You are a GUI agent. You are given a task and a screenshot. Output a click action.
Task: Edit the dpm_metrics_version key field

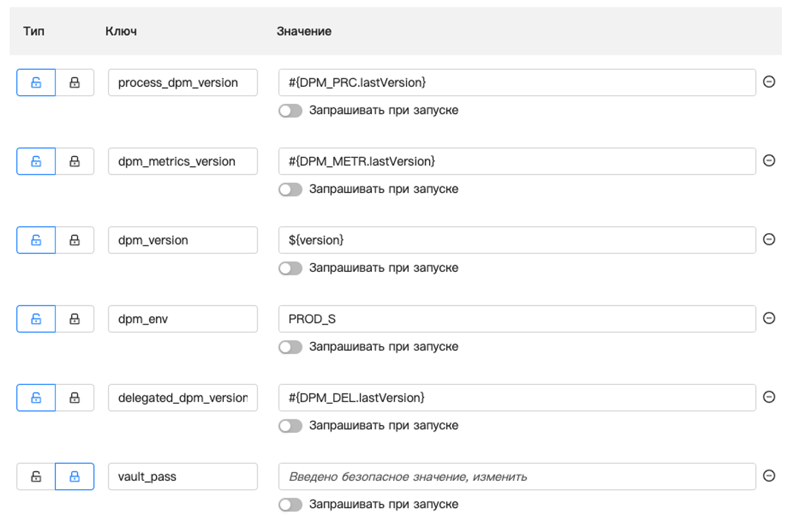pyautogui.click(x=183, y=161)
